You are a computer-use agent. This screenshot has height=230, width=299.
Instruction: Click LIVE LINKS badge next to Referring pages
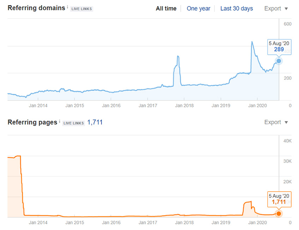[x=73, y=123]
